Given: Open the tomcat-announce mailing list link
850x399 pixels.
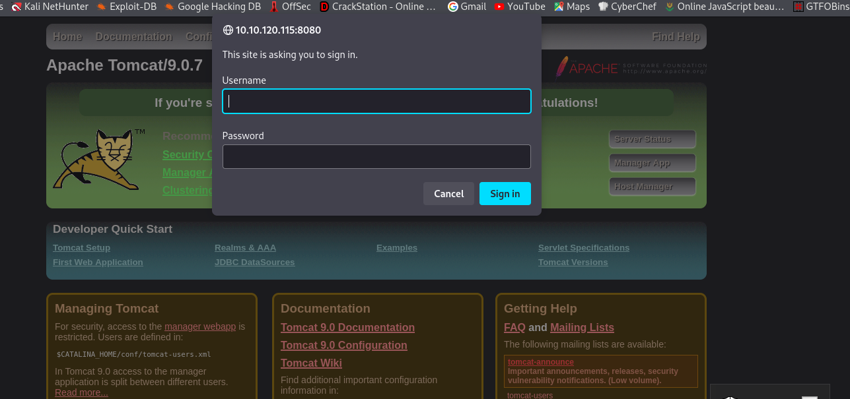Looking at the screenshot, I should [540, 362].
